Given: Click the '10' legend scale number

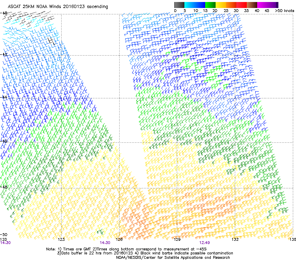Looking at the screenshot, I should (196, 11).
